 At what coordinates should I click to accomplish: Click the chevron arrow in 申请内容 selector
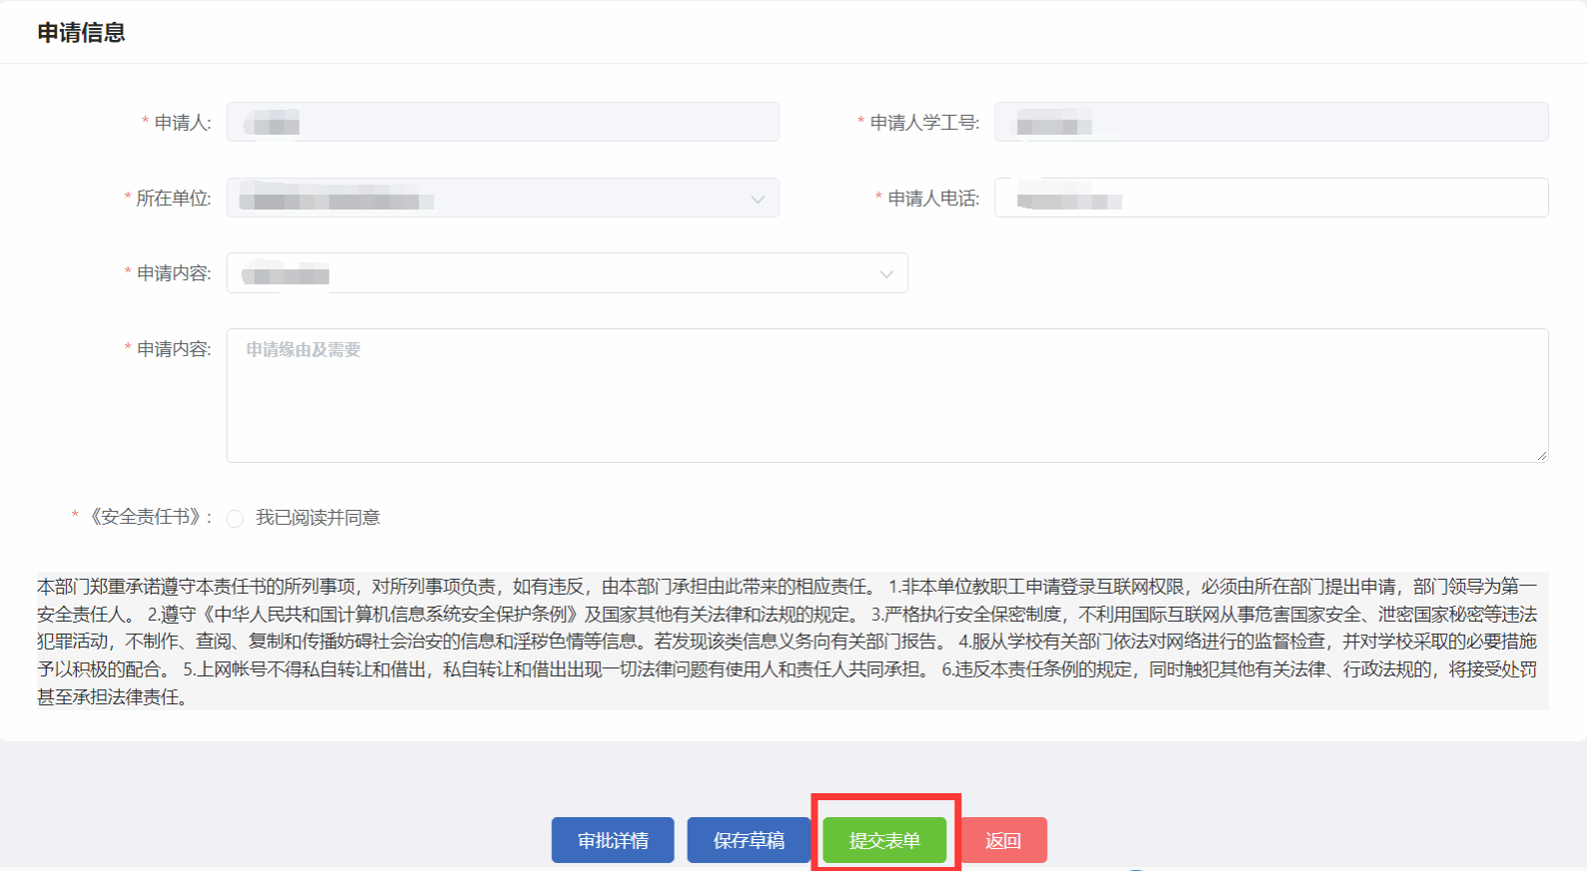(x=885, y=274)
